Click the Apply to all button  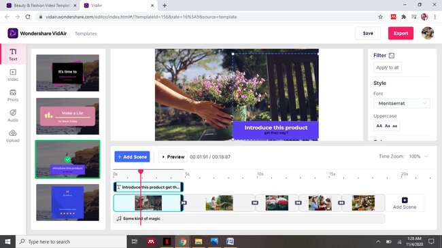click(x=388, y=68)
